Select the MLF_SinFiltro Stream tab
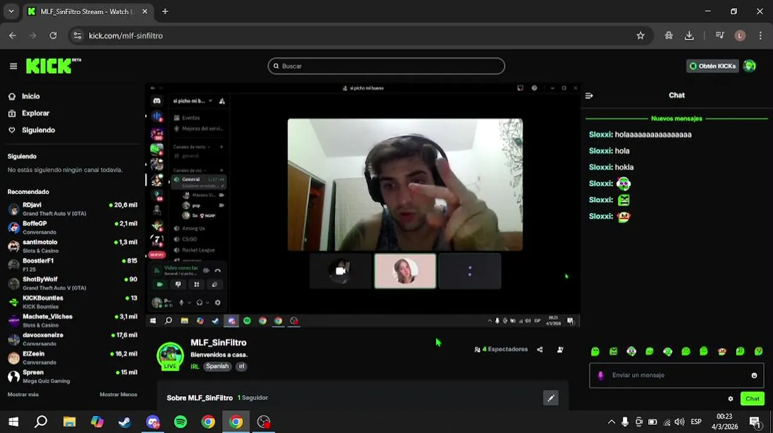 click(x=88, y=11)
